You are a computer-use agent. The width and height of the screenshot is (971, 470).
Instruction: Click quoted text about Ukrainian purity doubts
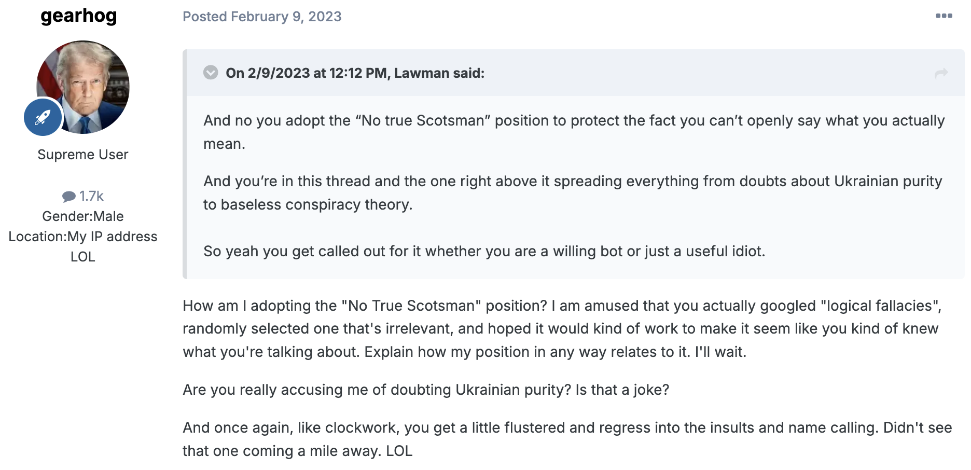point(573,192)
